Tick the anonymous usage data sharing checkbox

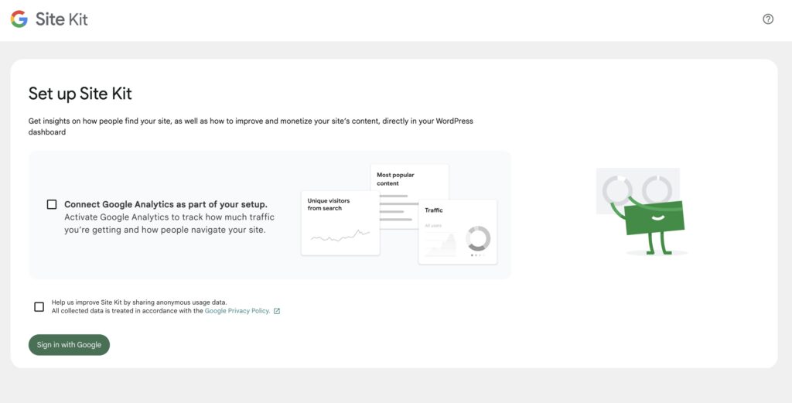pyautogui.click(x=39, y=306)
